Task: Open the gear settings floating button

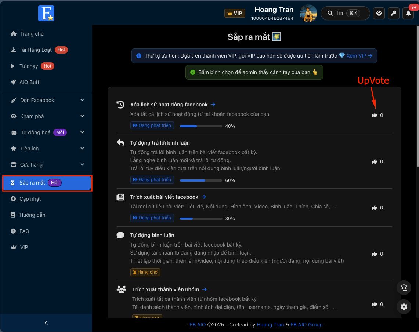Action: [x=404, y=307]
